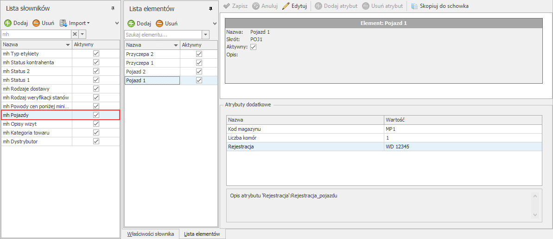Viewport: 553px width, 239px height.
Task: Open the dictionary search filter dropdown arrow
Action: pyautogui.click(x=83, y=34)
